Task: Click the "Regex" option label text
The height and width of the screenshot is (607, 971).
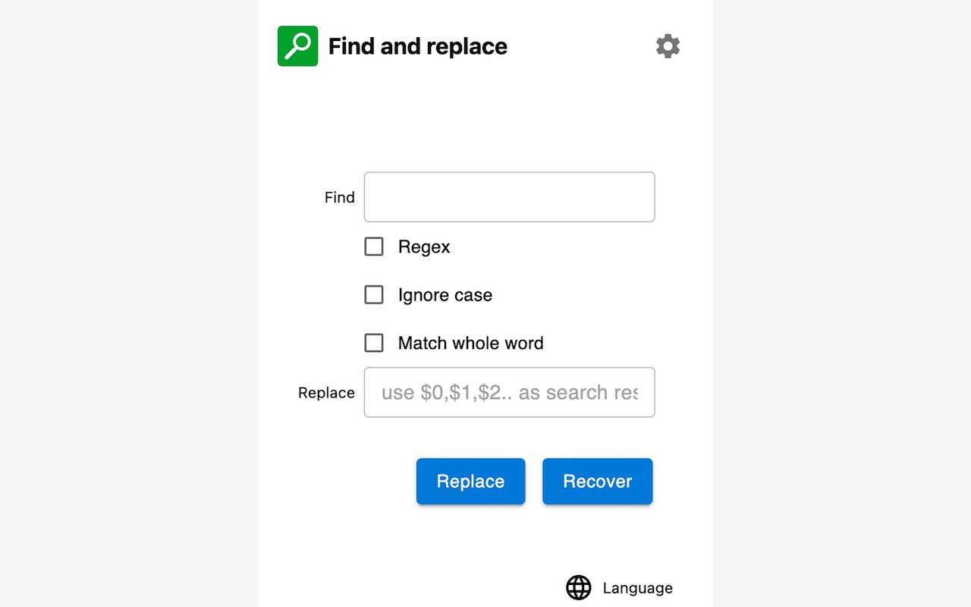Action: 424,247
